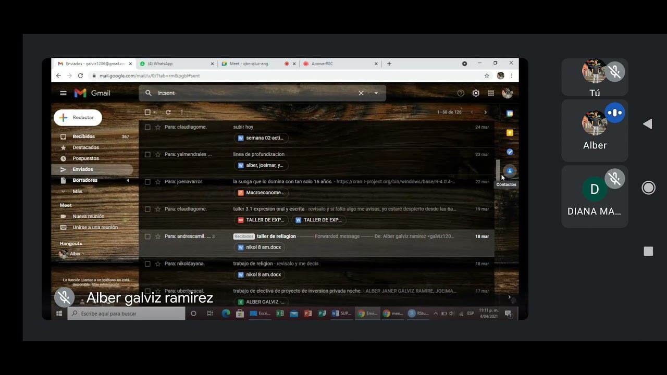Image resolution: width=667 pixels, height=375 pixels.
Task: Open Windows Start menu
Action: pos(59,314)
